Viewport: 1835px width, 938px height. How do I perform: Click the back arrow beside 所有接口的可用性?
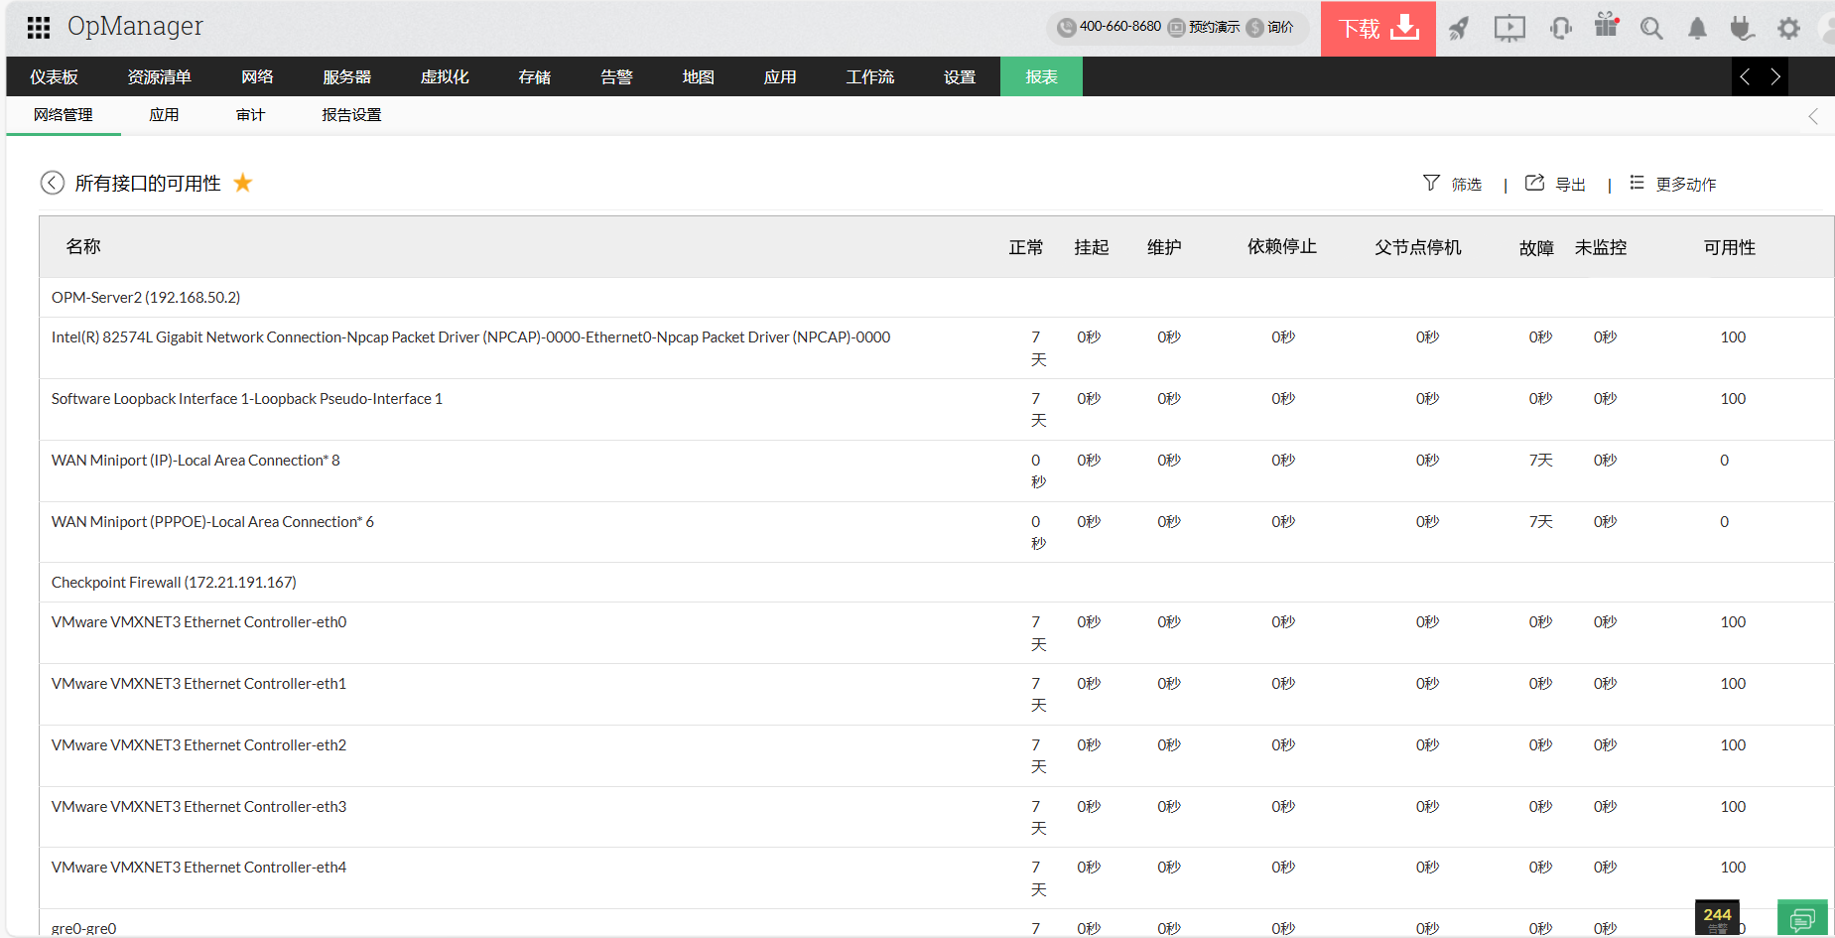point(53,183)
